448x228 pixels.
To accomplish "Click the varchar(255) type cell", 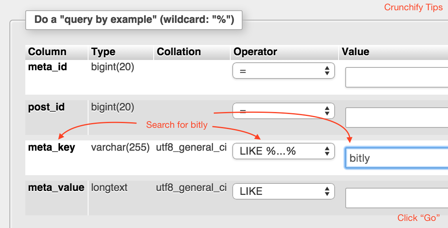I will [x=120, y=148].
